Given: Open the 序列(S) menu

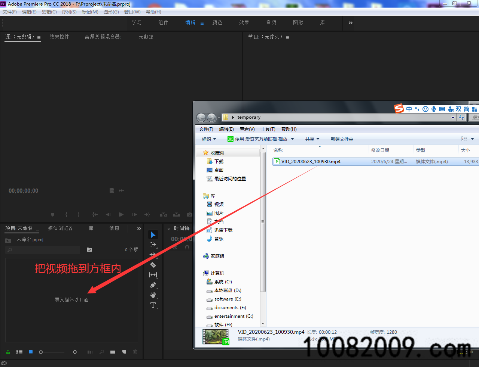Looking at the screenshot, I should pyautogui.click(x=69, y=12).
